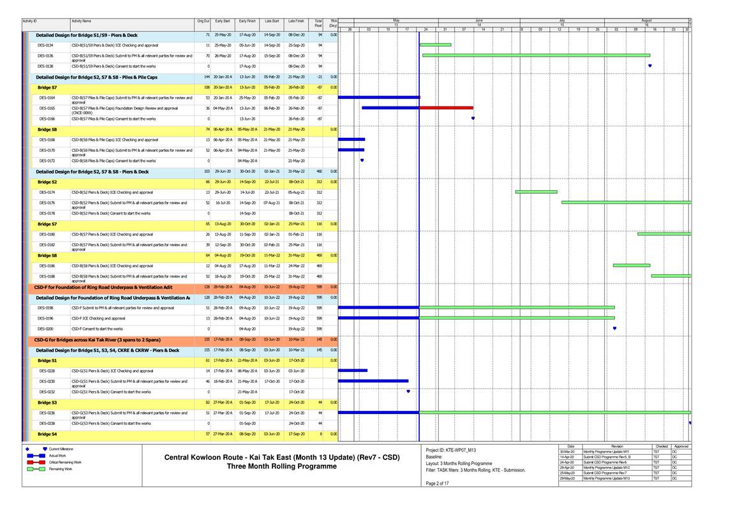The height and width of the screenshot is (518, 733).
Task: Click the green remaining work bar for DES-0134
Action: point(435,45)
